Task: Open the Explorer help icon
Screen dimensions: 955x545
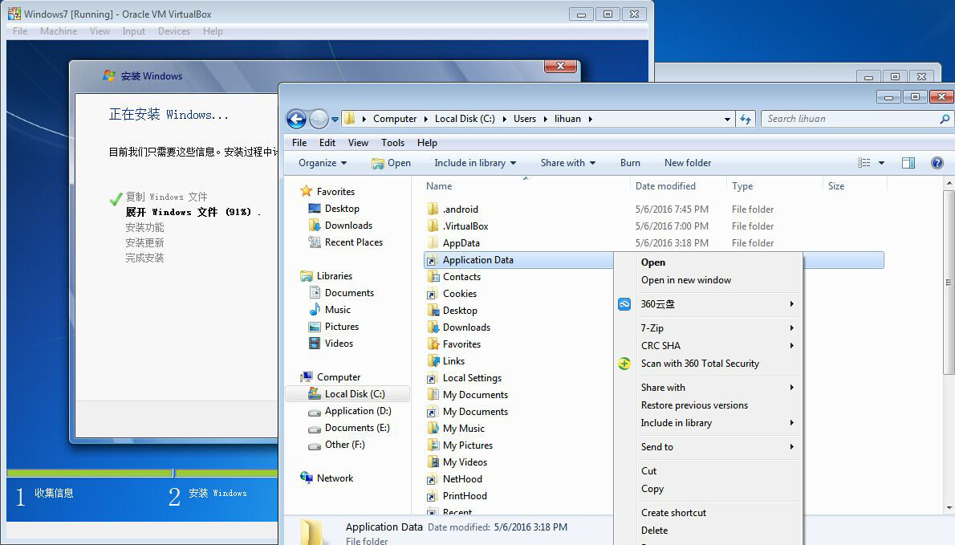Action: point(937,163)
